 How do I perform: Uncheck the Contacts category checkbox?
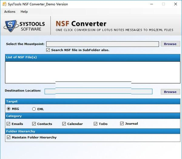(x=34, y=124)
